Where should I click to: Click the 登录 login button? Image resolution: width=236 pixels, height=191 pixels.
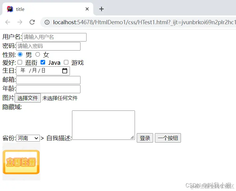point(145,138)
